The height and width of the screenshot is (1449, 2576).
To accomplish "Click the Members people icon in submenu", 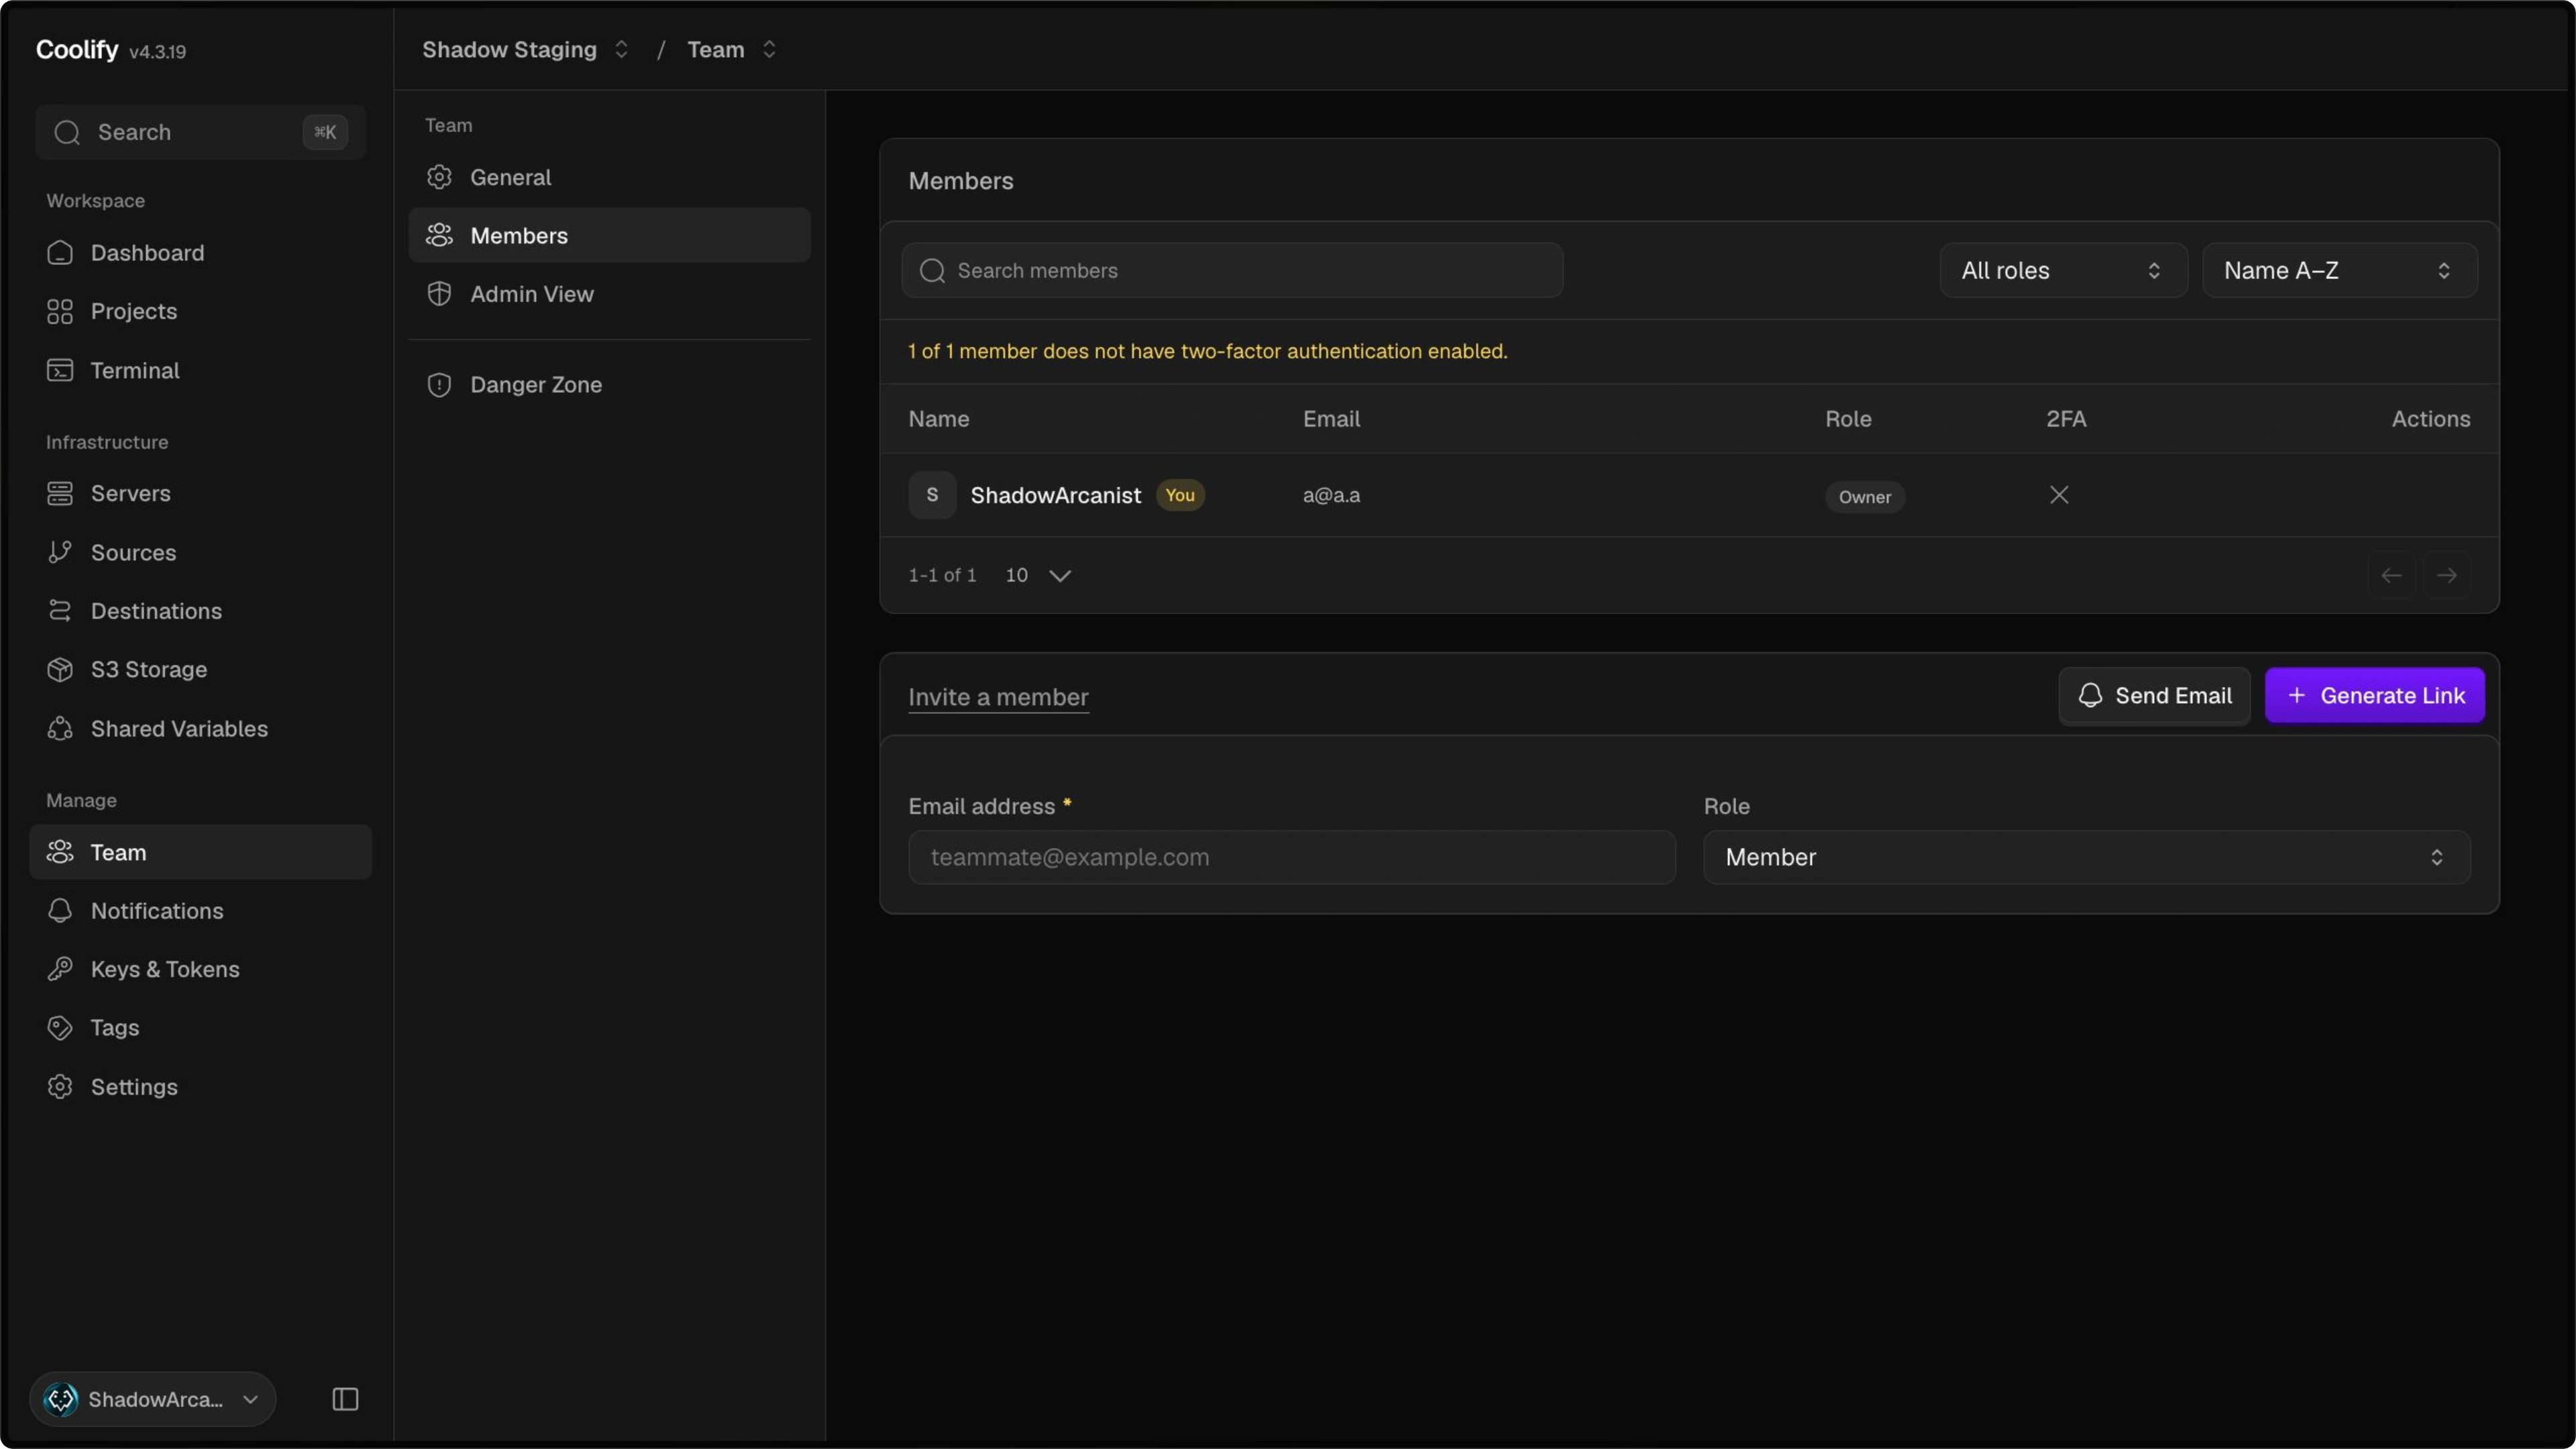I will (439, 235).
